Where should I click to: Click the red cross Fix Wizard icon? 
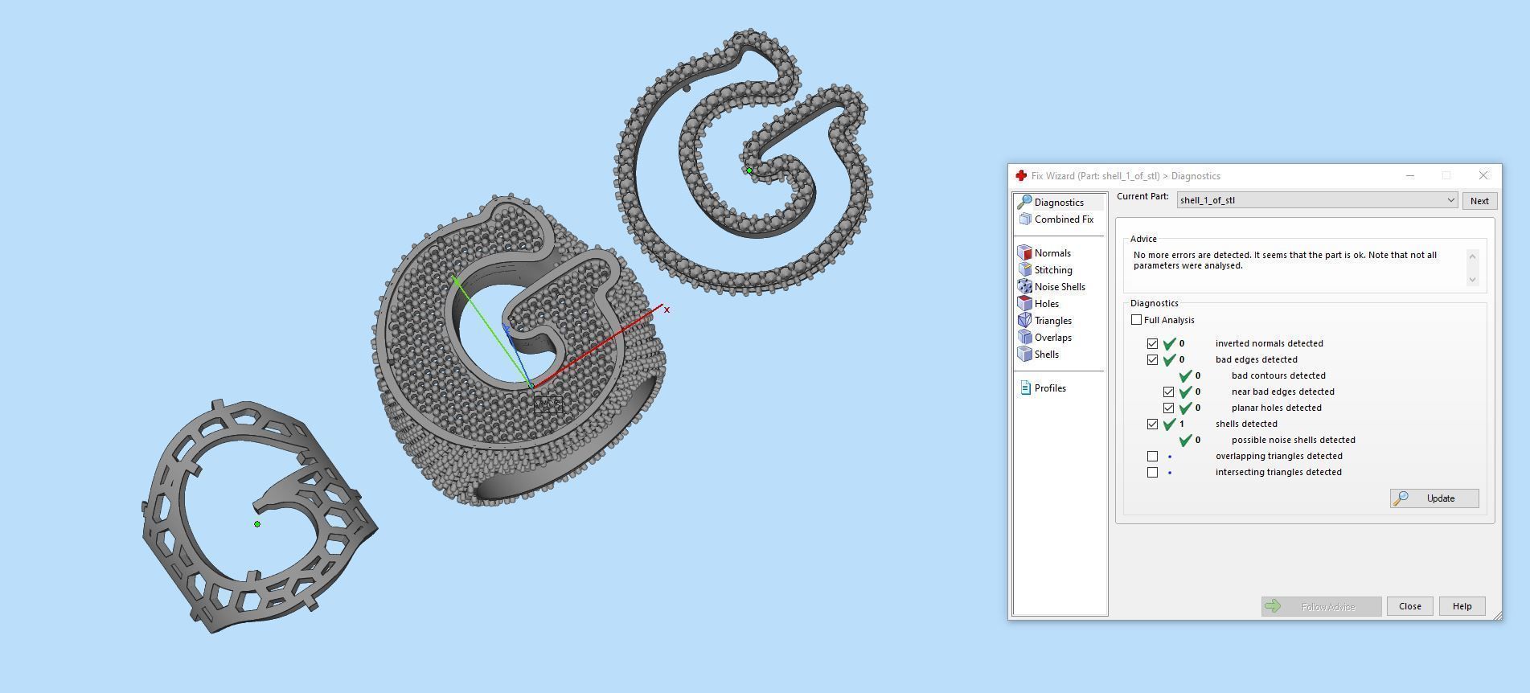(1021, 176)
